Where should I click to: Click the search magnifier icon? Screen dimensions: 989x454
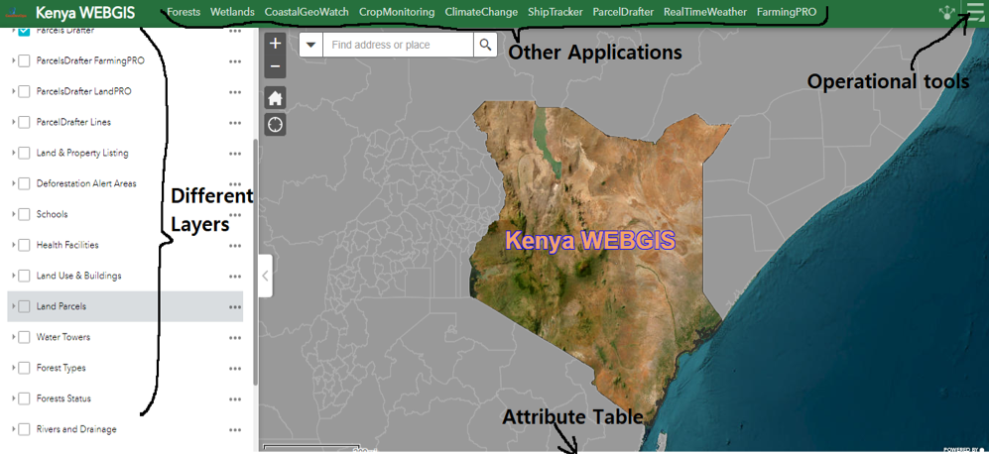click(485, 45)
